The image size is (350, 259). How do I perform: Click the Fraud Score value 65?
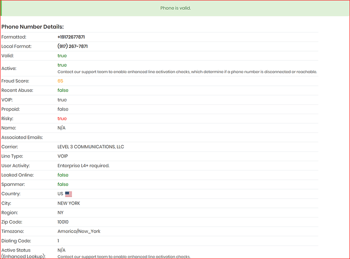point(60,81)
